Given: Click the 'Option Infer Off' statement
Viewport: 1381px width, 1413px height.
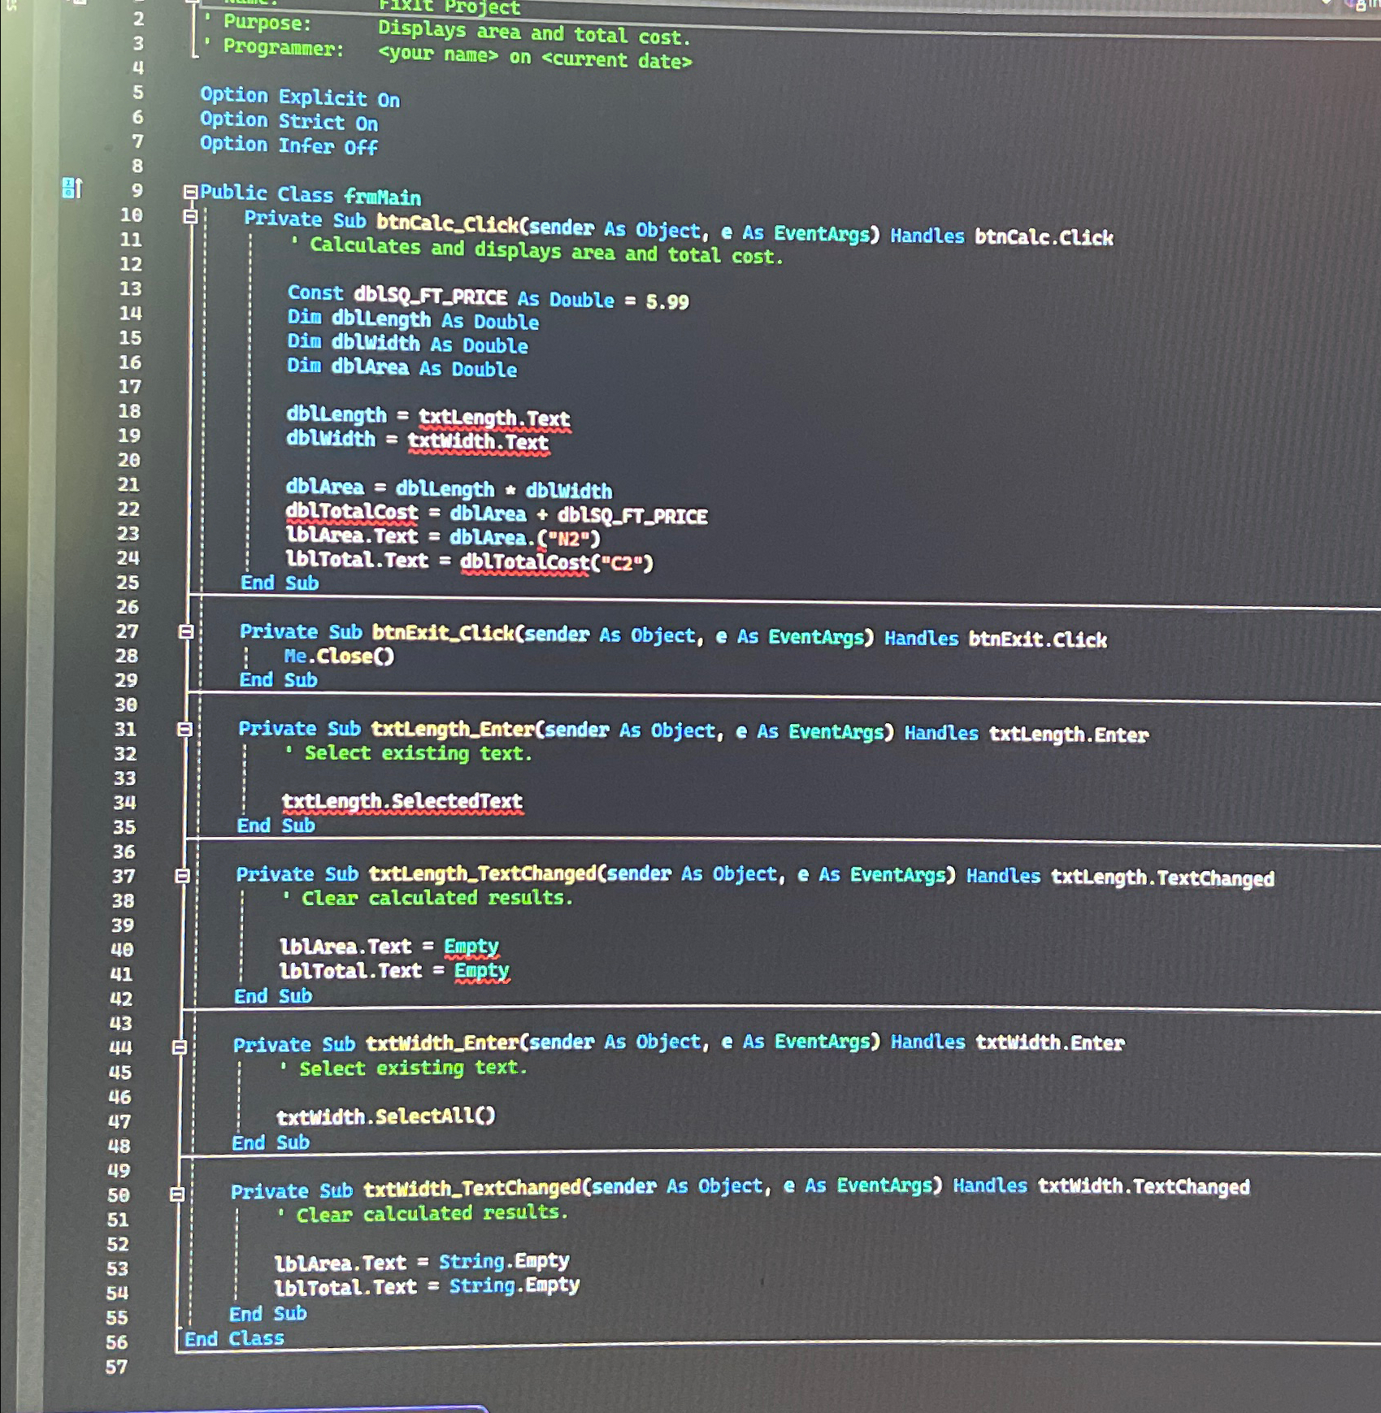Looking at the screenshot, I should click(x=289, y=145).
